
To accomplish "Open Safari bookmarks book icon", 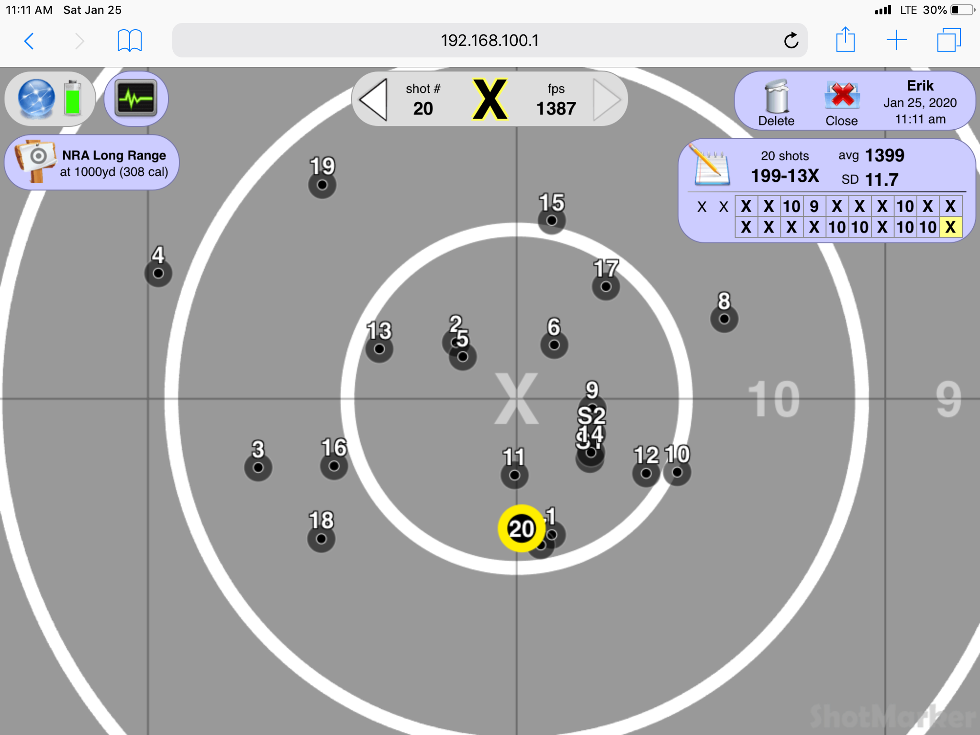I will point(130,41).
